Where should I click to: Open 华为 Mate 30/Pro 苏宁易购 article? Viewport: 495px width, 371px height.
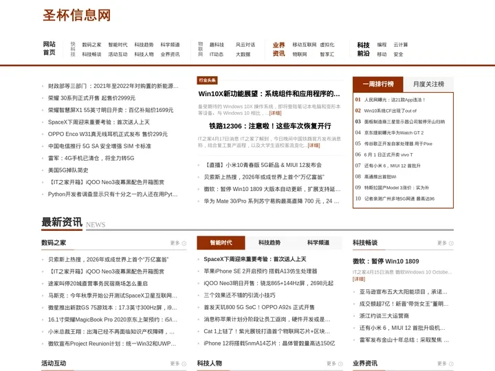(x=272, y=201)
